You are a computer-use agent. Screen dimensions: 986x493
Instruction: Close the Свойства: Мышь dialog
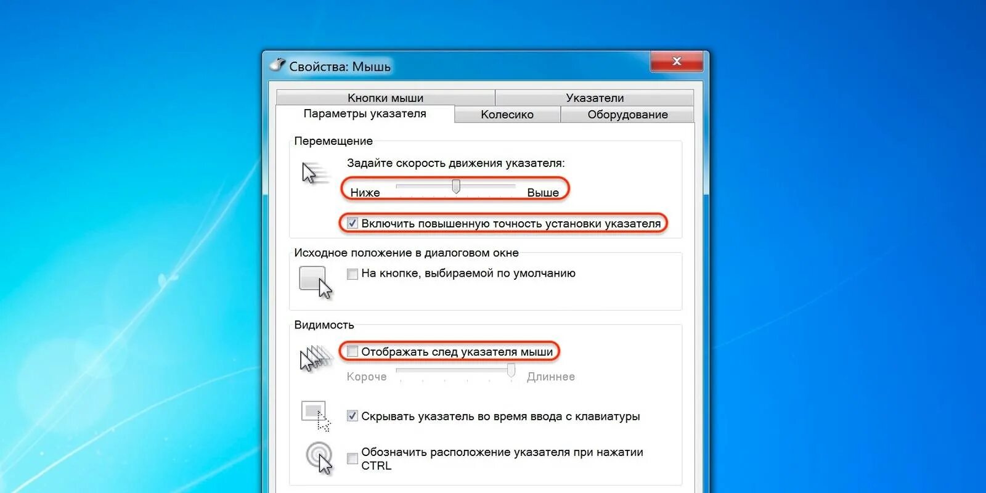(x=677, y=61)
